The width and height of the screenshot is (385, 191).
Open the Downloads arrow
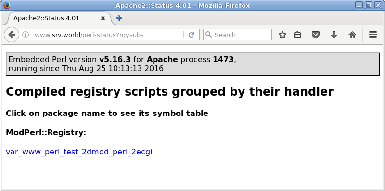(x=334, y=35)
